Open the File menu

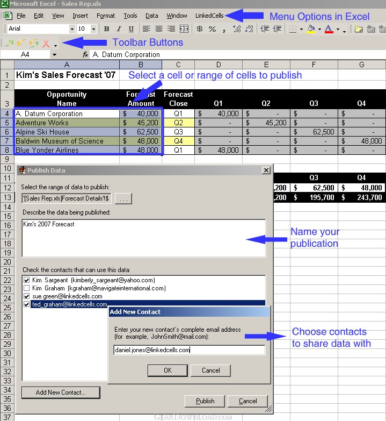[x=21, y=16]
